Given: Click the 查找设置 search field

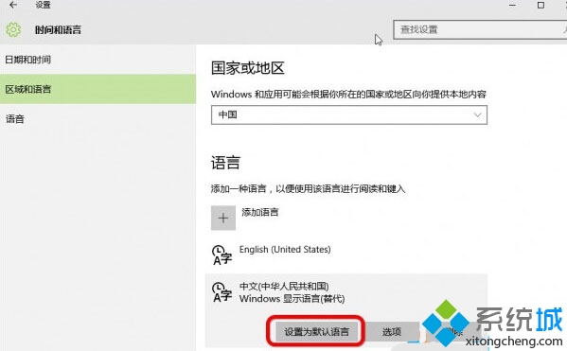Looking at the screenshot, I should (x=480, y=29).
